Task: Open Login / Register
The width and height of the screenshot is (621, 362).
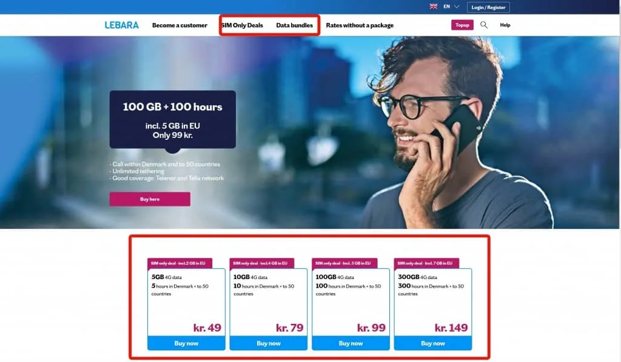Action: coord(488,7)
